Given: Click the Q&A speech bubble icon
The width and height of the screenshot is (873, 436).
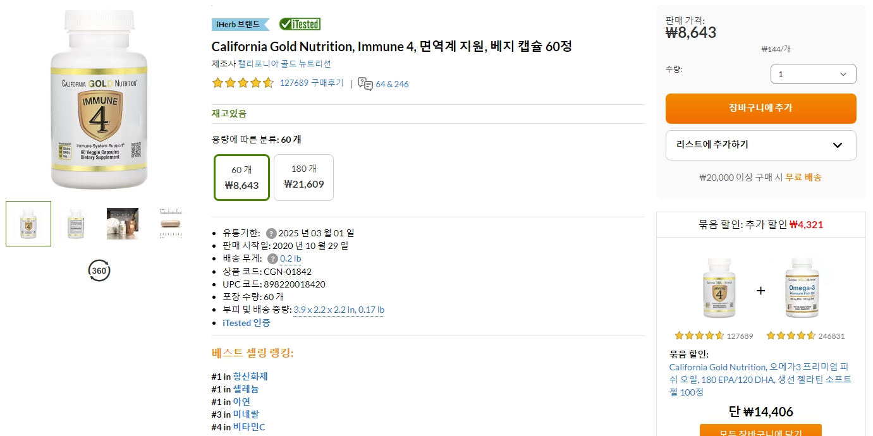Looking at the screenshot, I should tap(364, 83).
